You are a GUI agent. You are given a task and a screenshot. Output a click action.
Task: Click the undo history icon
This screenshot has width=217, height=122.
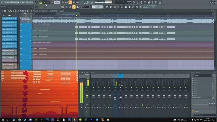click(x=134, y=2)
